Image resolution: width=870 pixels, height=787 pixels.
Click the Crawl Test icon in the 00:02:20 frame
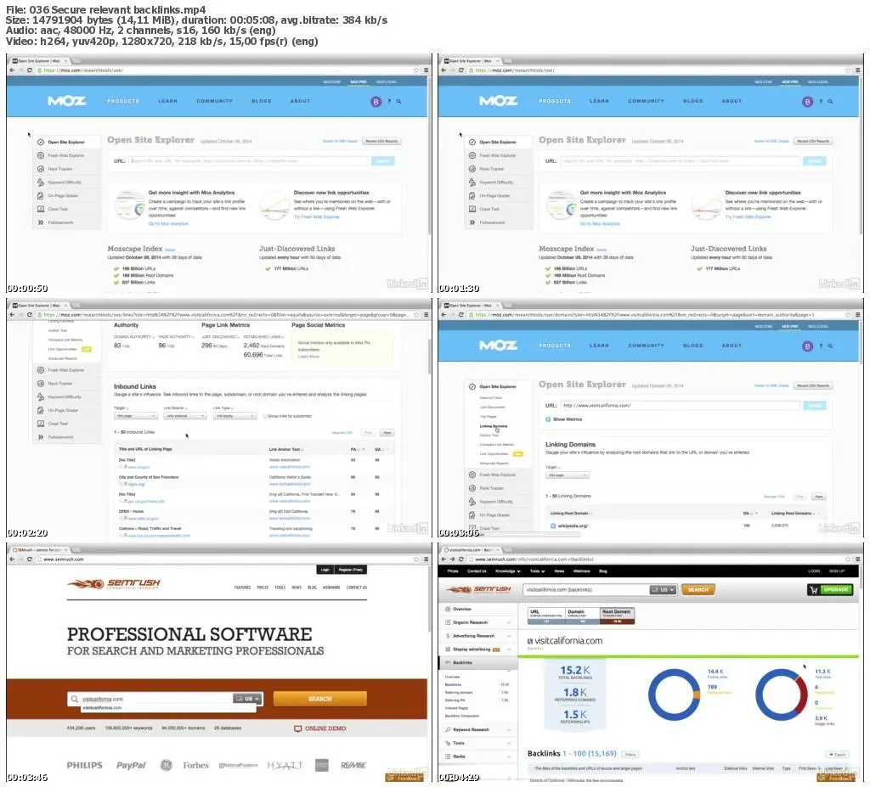[x=41, y=424]
